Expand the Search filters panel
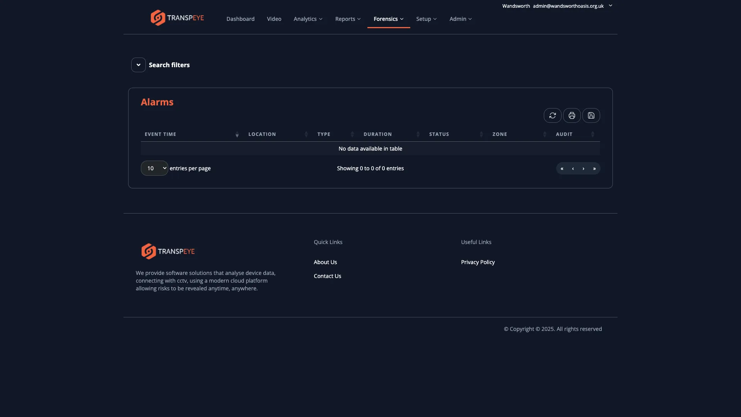The width and height of the screenshot is (741, 417). (x=139, y=64)
